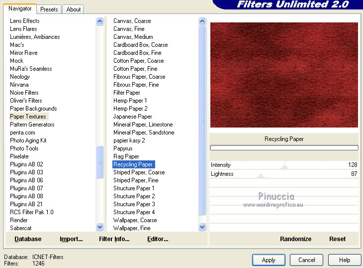Select the Lens Effects category

click(x=25, y=21)
